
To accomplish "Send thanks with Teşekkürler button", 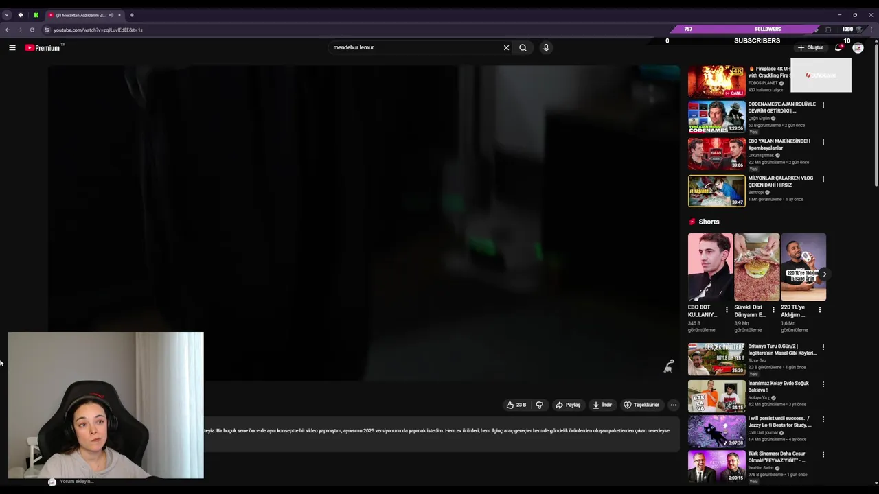I will tap(641, 405).
